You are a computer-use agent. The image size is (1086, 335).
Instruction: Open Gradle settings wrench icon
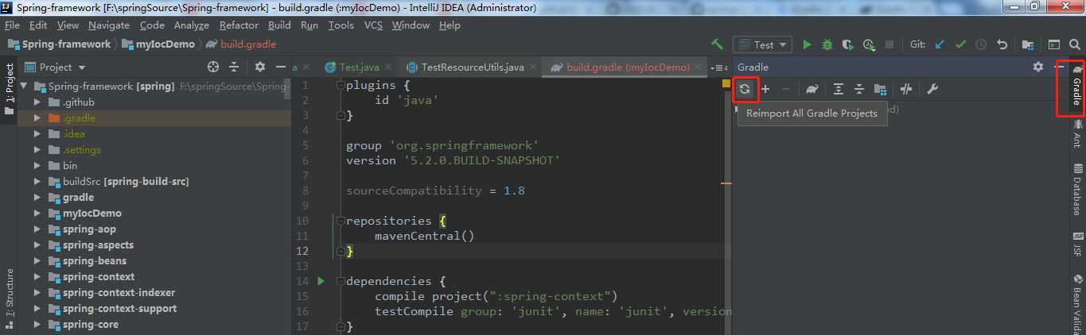[x=932, y=89]
